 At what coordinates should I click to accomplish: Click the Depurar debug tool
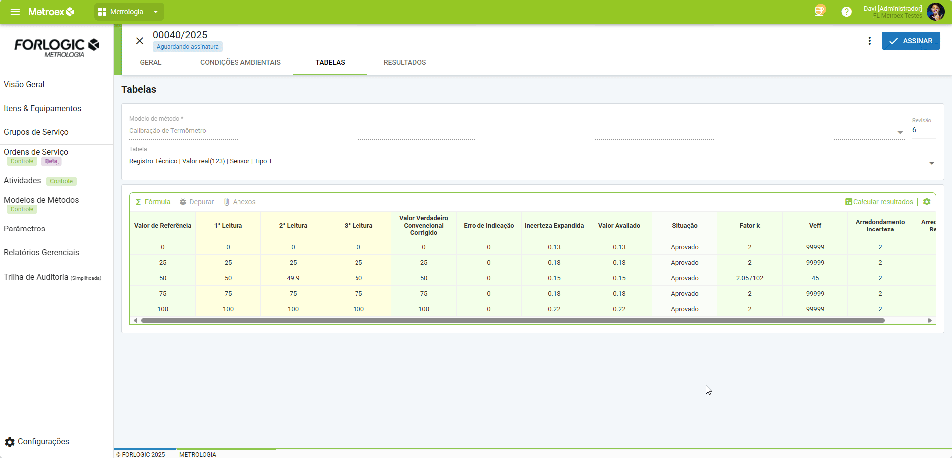pos(197,202)
